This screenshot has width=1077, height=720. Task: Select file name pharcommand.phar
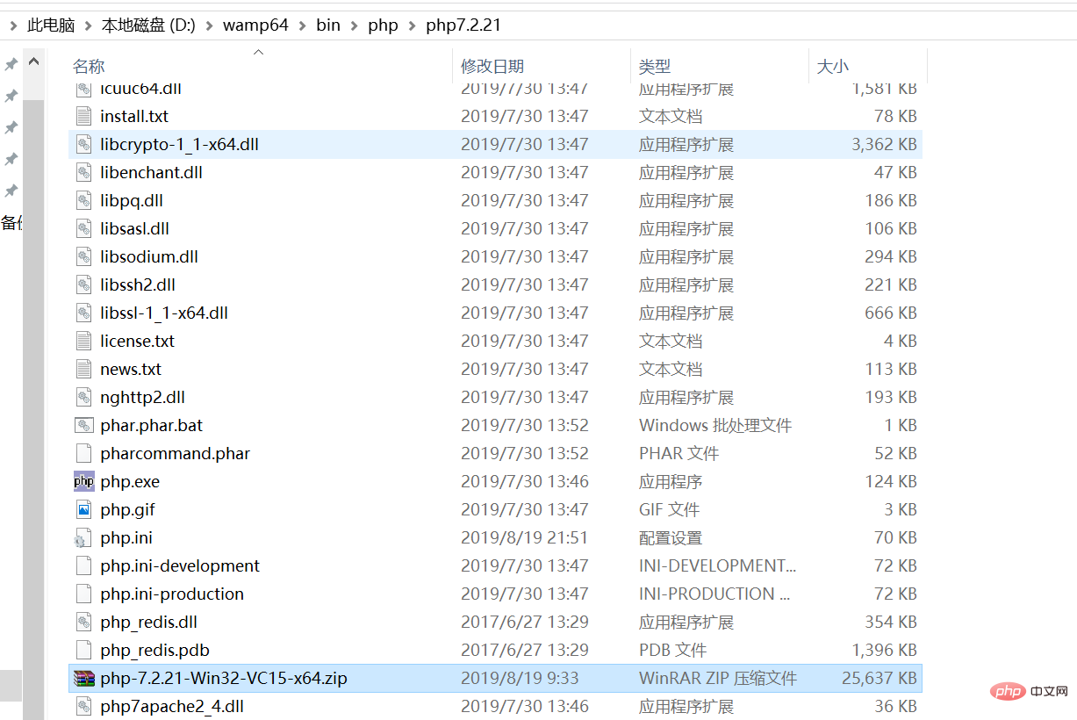(x=176, y=453)
